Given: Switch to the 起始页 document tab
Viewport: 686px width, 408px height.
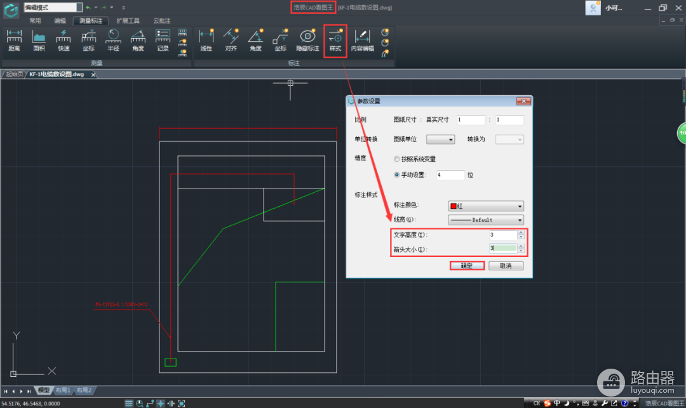Looking at the screenshot, I should (15, 74).
